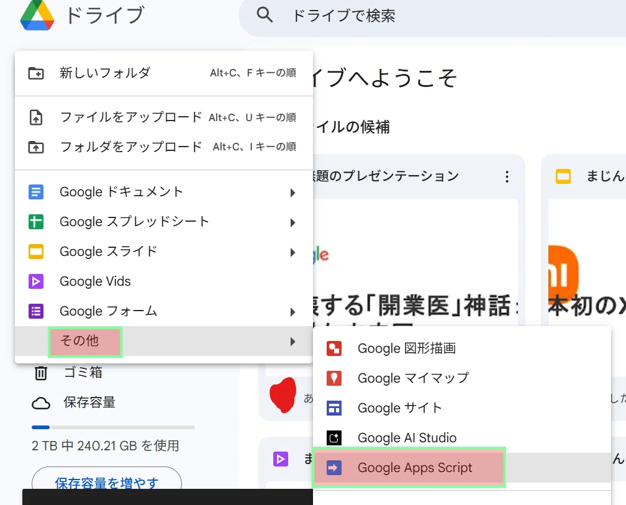Screen dimensions: 626x505
Task: Click the file upload icon
Action: [36, 117]
